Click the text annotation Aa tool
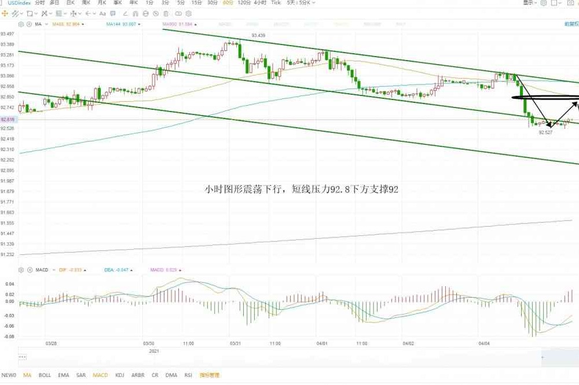The image size is (579, 385). coord(102,13)
